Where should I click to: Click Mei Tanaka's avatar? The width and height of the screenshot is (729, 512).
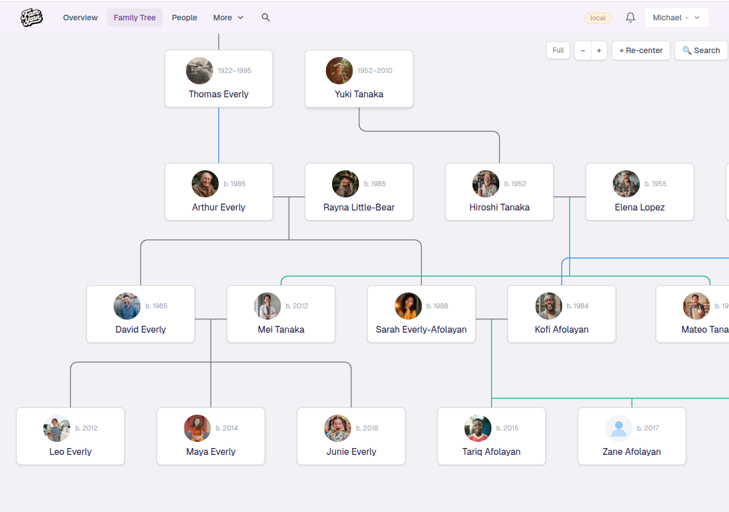pyautogui.click(x=268, y=306)
